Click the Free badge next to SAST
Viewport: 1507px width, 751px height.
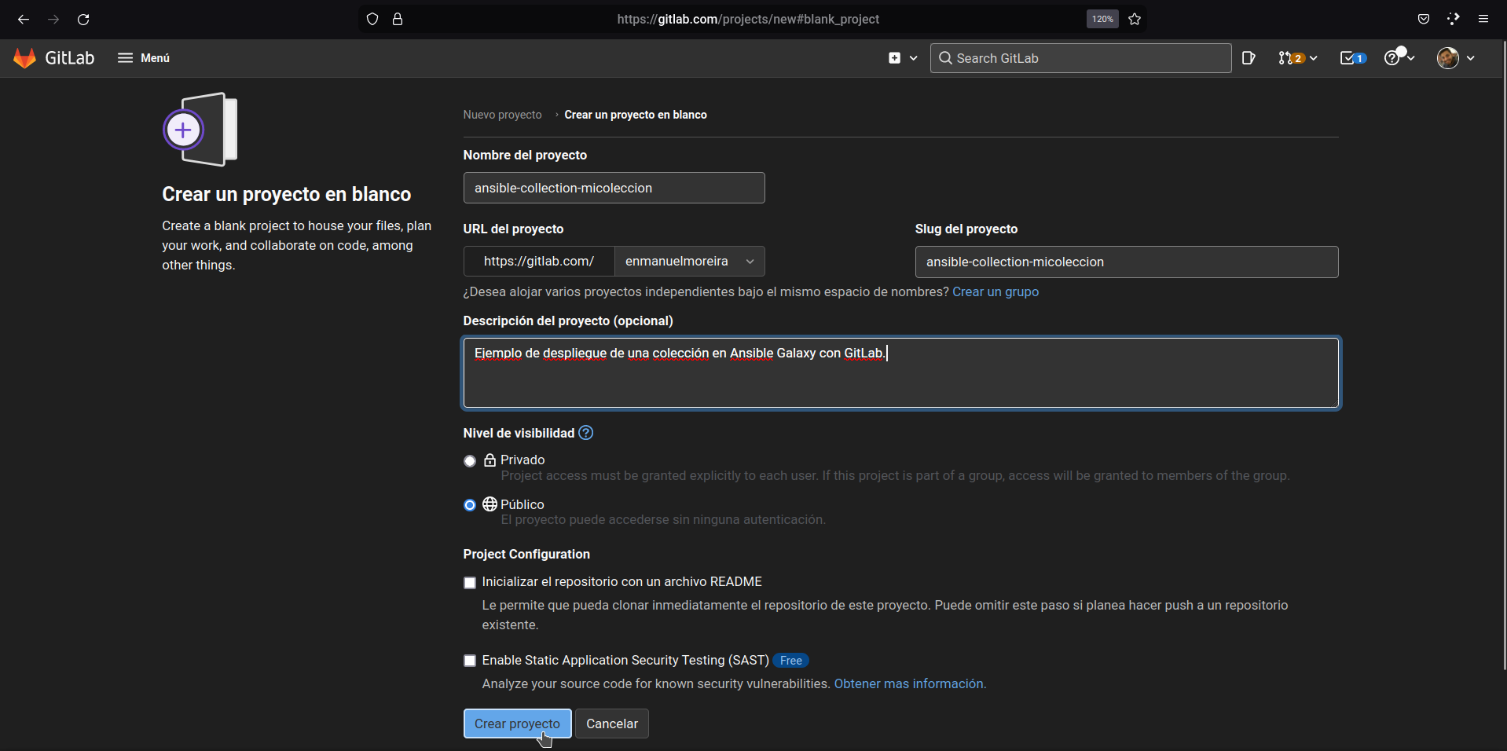pos(790,661)
